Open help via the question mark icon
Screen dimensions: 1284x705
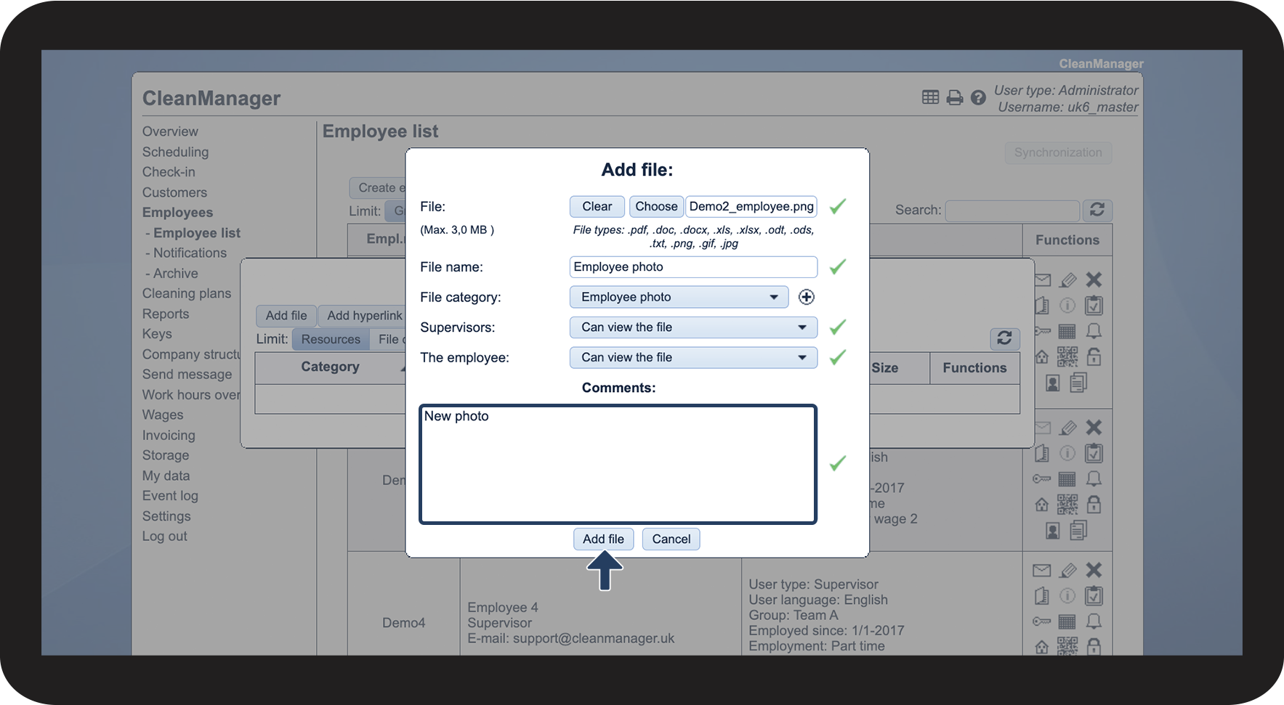978,98
